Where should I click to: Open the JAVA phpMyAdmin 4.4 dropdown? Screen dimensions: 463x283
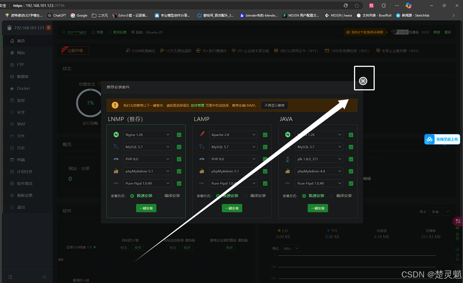click(319, 171)
